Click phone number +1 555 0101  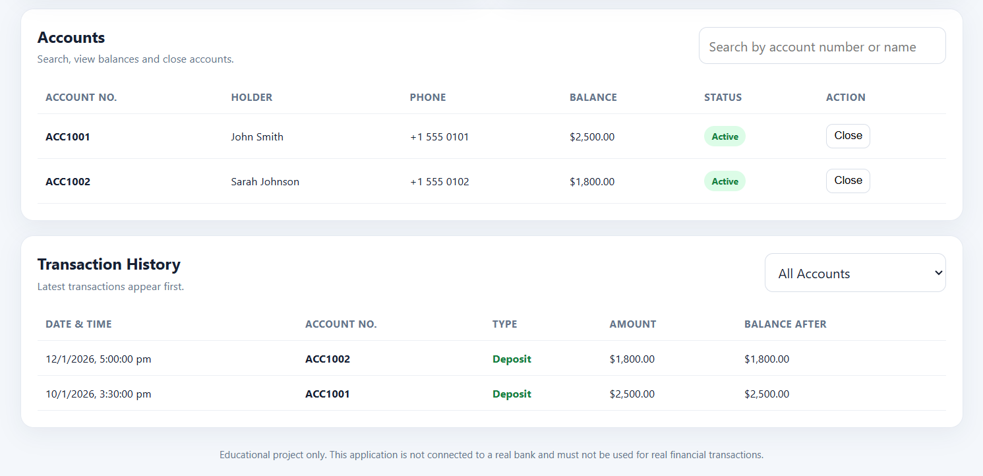pos(439,137)
